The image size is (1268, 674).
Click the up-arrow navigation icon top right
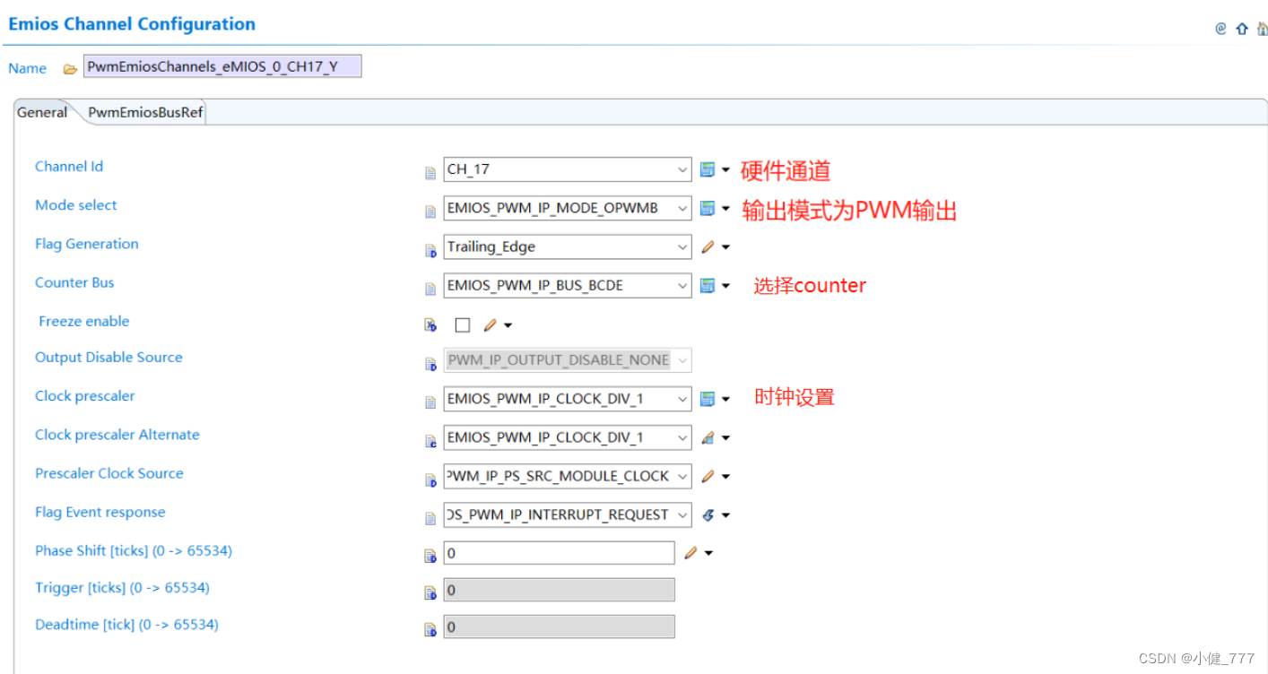(1241, 28)
